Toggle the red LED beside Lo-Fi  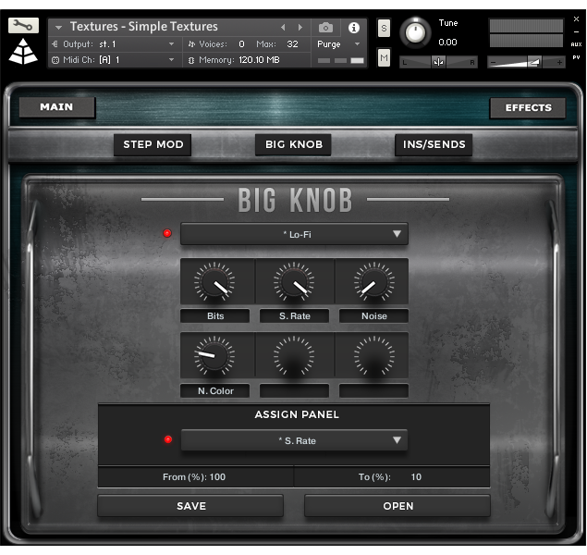pos(167,234)
